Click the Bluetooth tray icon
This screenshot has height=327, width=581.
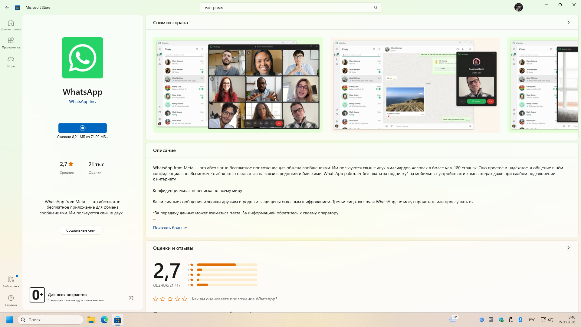[520, 320]
